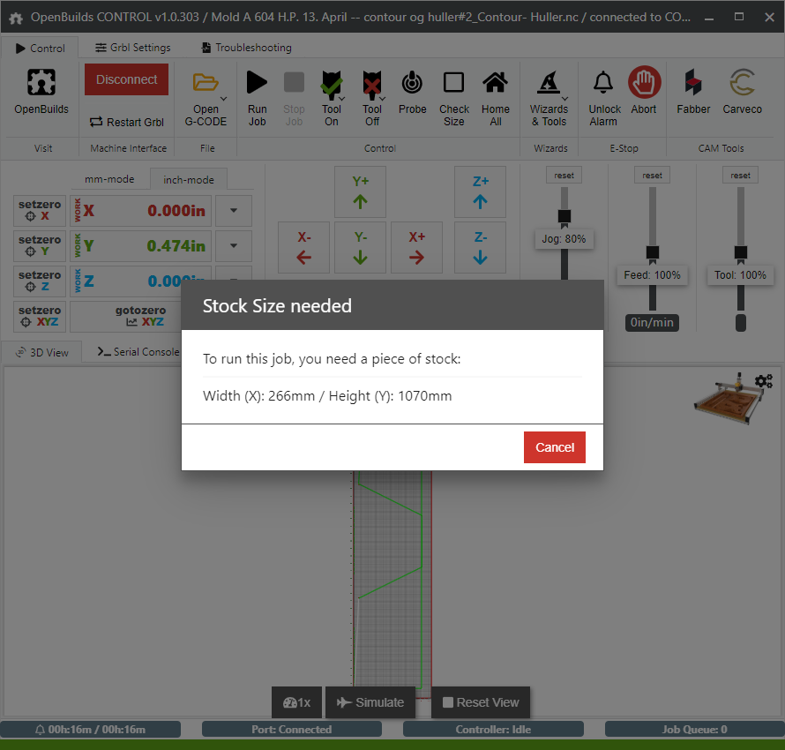Click the Unlock Alarm bell icon
Screen dimensions: 785x750
point(603,83)
